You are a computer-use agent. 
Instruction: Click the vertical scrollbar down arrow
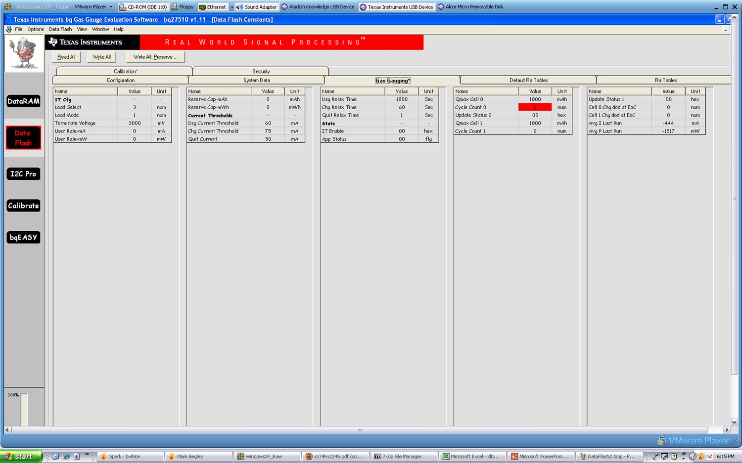[x=734, y=422]
